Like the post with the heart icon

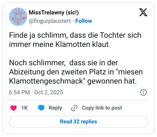14,108
